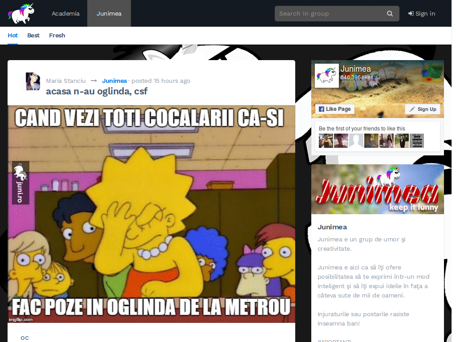The height and width of the screenshot is (342, 456).
Task: Click the Junimea title in Facebook widget
Action: 356,69
